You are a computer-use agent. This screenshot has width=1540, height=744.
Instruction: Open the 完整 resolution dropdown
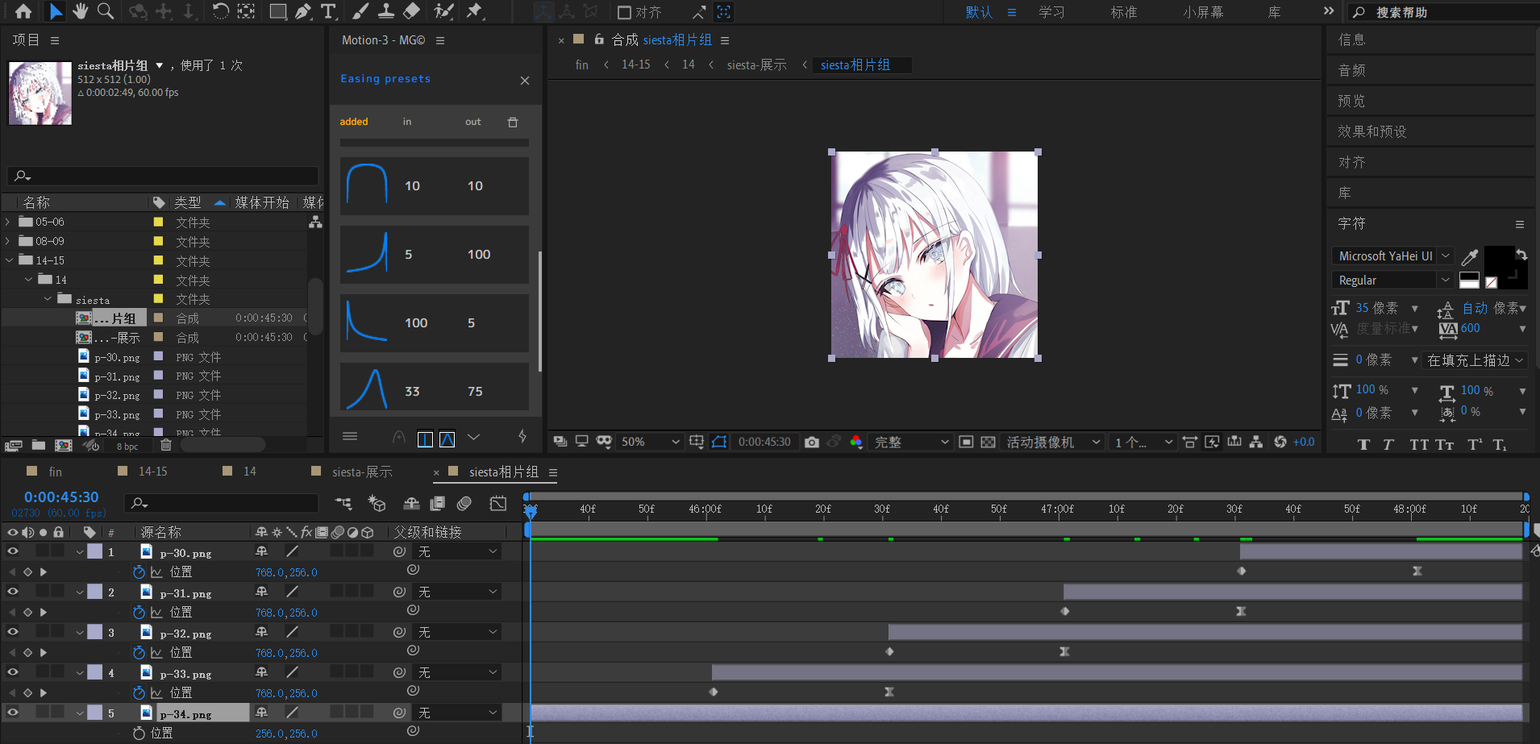point(911,442)
